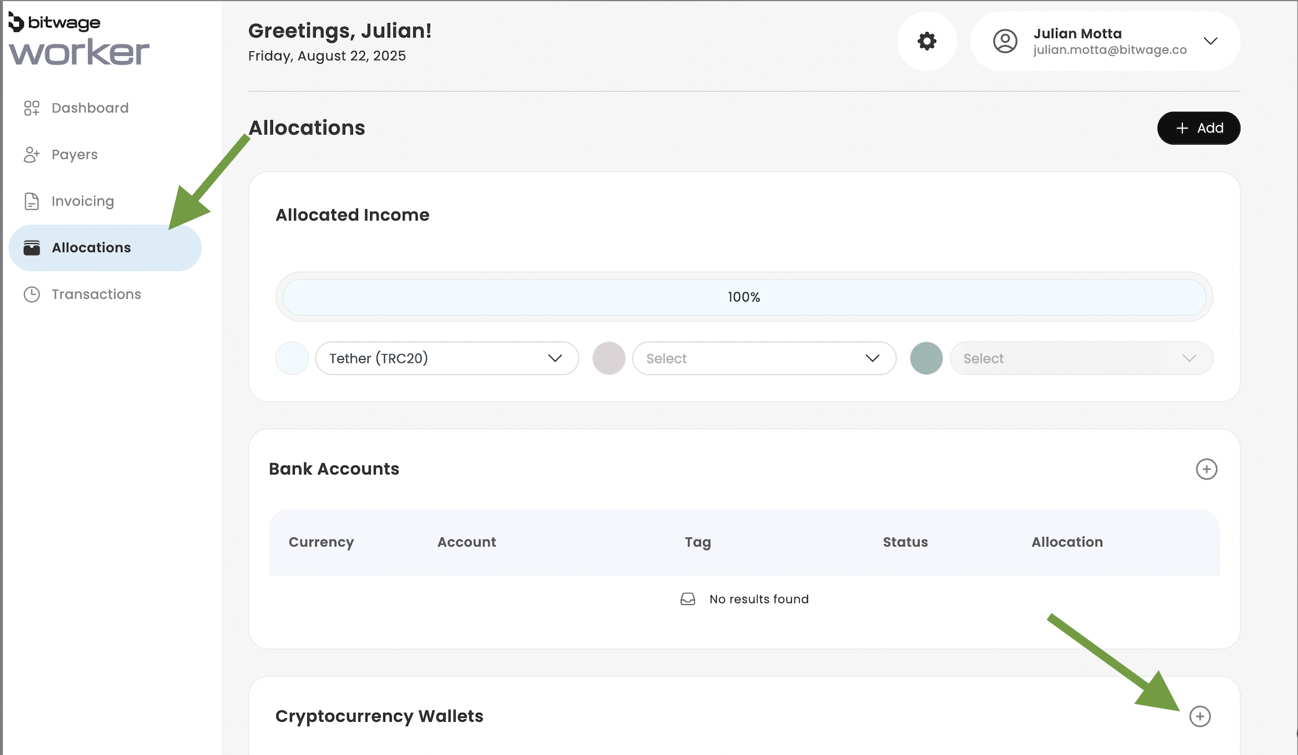Go to the Allocations menu item
The image size is (1298, 755).
[x=91, y=248]
